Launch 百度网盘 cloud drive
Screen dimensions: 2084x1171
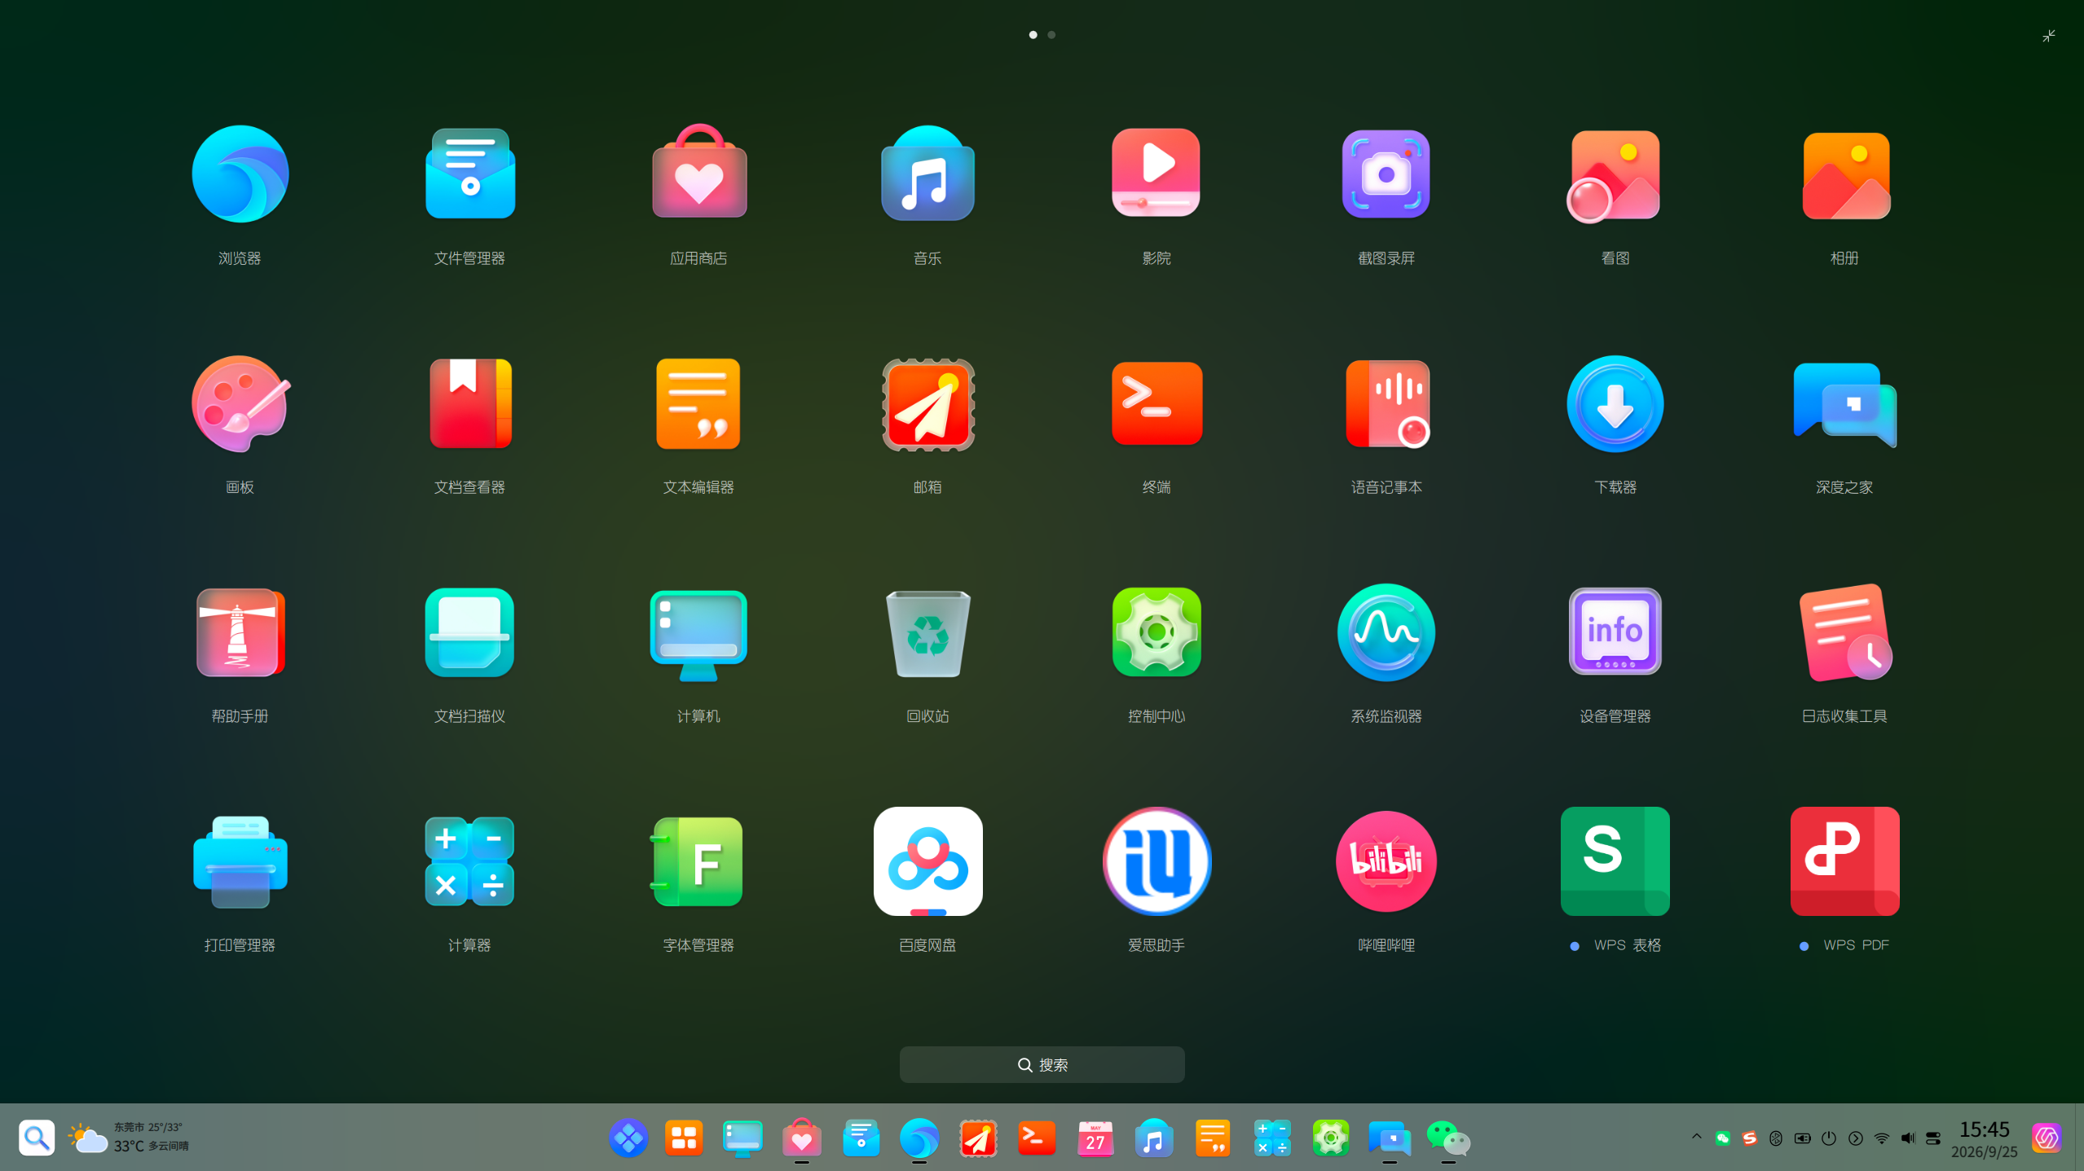pyautogui.click(x=927, y=861)
